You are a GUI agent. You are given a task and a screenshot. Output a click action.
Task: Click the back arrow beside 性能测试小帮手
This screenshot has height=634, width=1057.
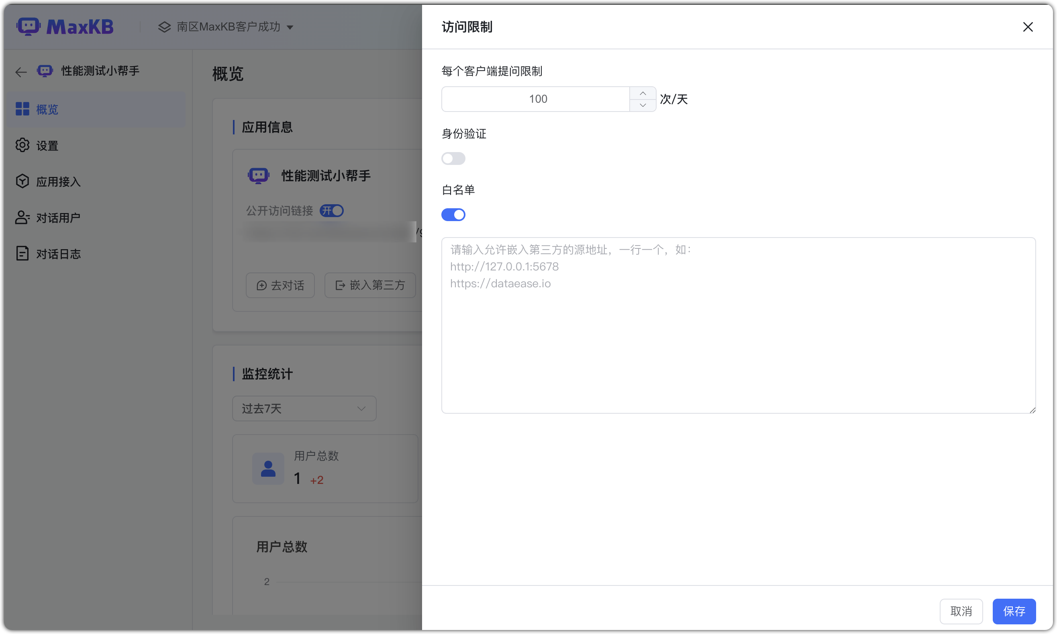(20, 72)
